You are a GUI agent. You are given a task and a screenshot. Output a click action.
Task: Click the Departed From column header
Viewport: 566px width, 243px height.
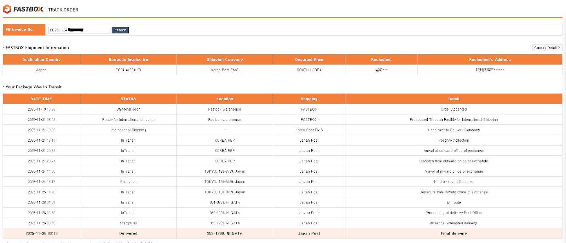[309, 60]
